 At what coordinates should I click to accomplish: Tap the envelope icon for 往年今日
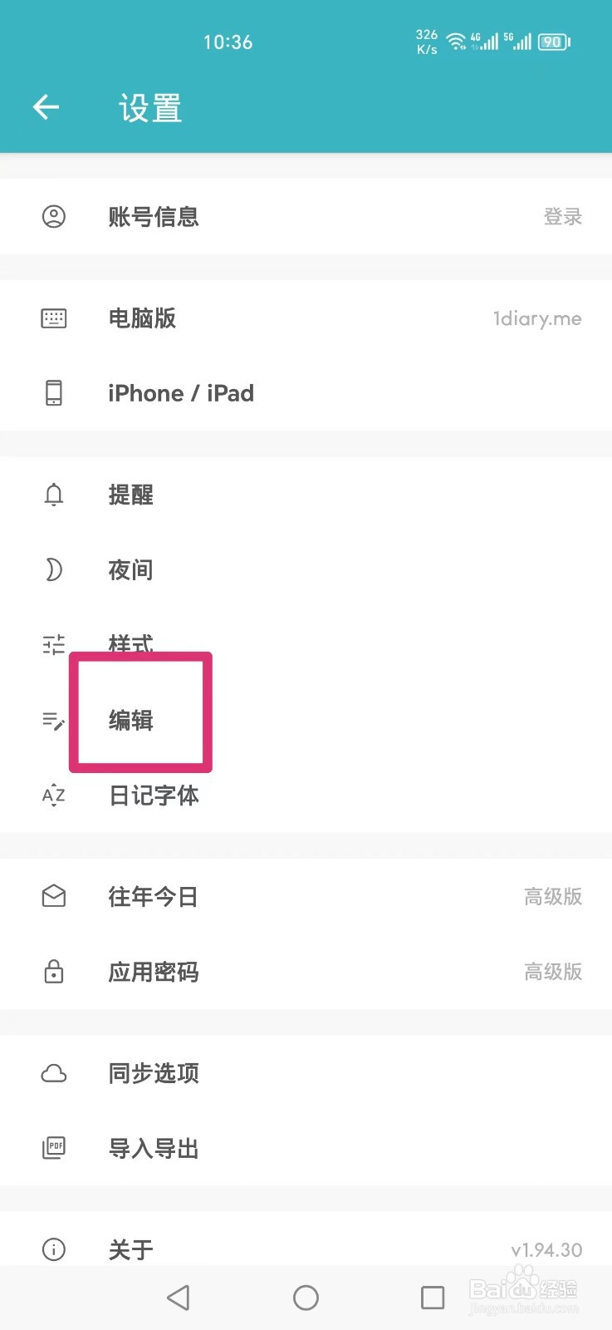point(54,896)
